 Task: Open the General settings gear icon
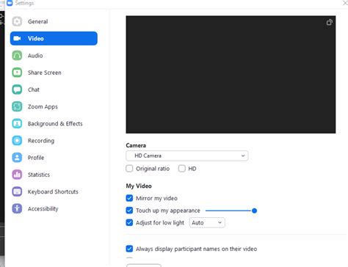tap(17, 21)
